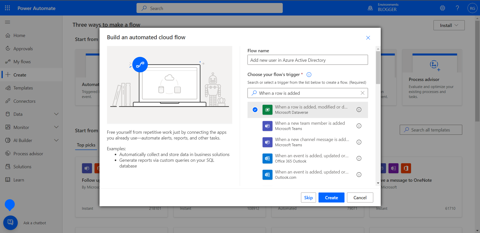Click the Solutions icon in sidebar
The image size is (480, 233).
click(x=8, y=166)
